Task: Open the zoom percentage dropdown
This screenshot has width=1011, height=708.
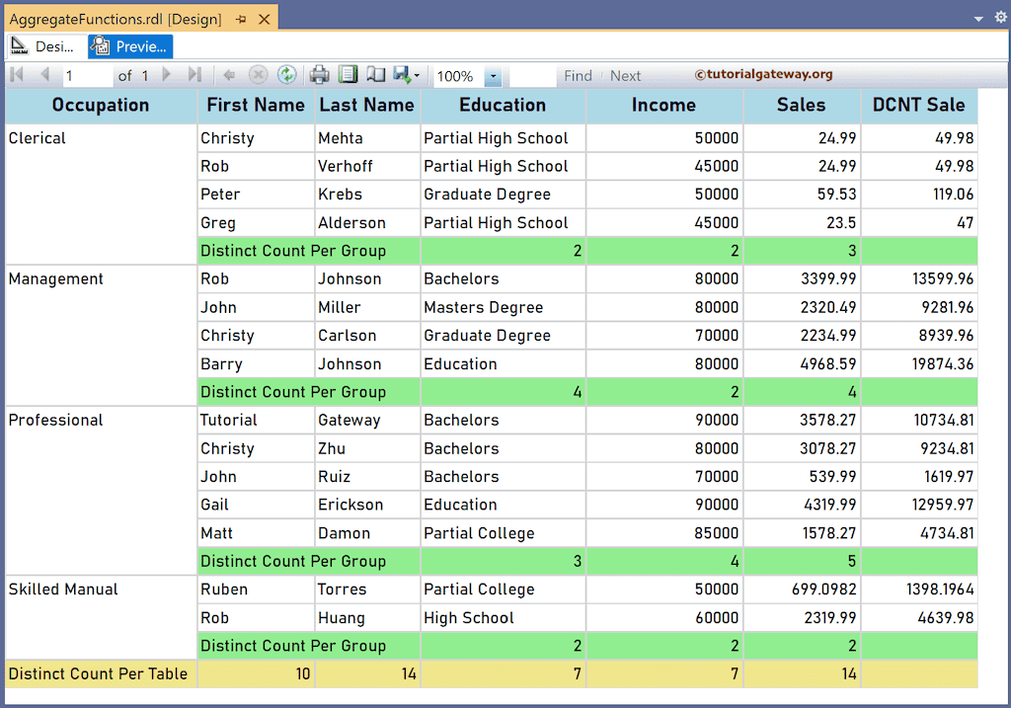Action: click(x=493, y=75)
